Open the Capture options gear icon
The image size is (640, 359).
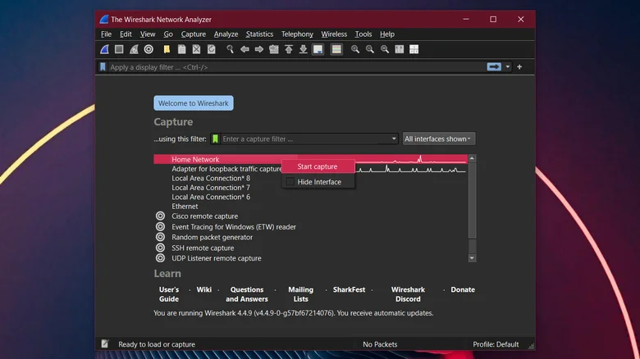[149, 49]
